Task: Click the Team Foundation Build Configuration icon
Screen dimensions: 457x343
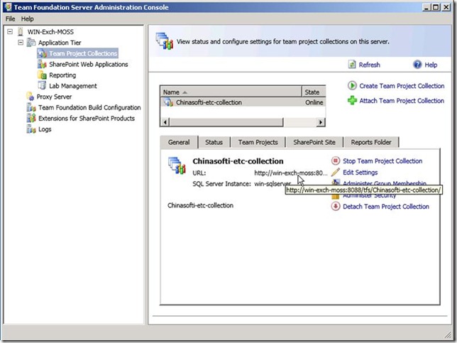Action: point(31,107)
